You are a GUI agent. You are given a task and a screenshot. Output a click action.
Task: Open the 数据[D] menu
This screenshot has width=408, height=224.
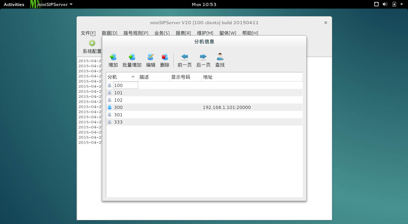pos(110,33)
